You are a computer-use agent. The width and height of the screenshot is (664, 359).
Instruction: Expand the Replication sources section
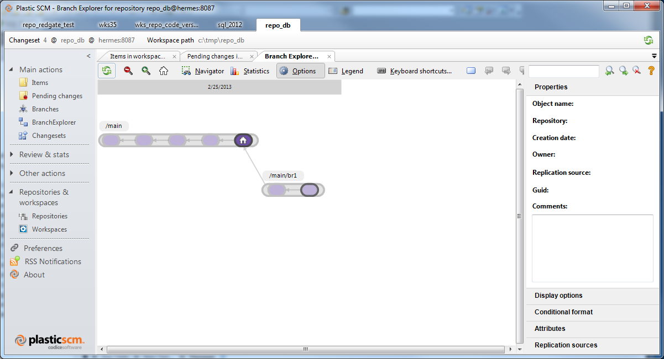(592, 345)
